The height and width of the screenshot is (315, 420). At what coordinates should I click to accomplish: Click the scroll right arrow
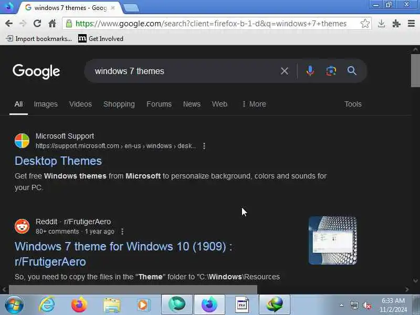click(407, 290)
